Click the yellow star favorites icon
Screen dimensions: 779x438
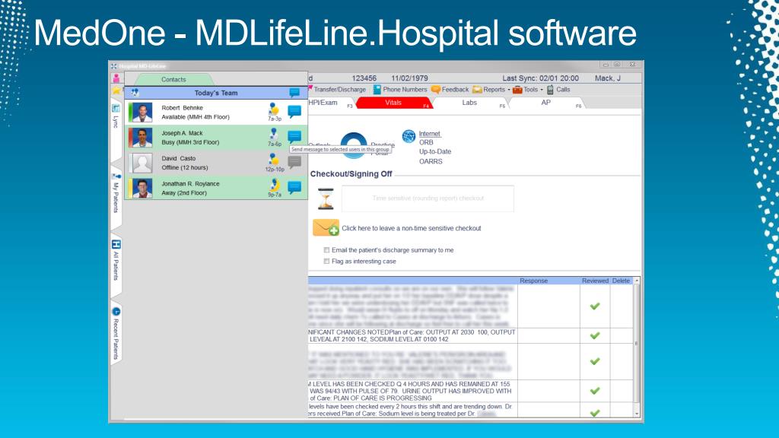116,90
